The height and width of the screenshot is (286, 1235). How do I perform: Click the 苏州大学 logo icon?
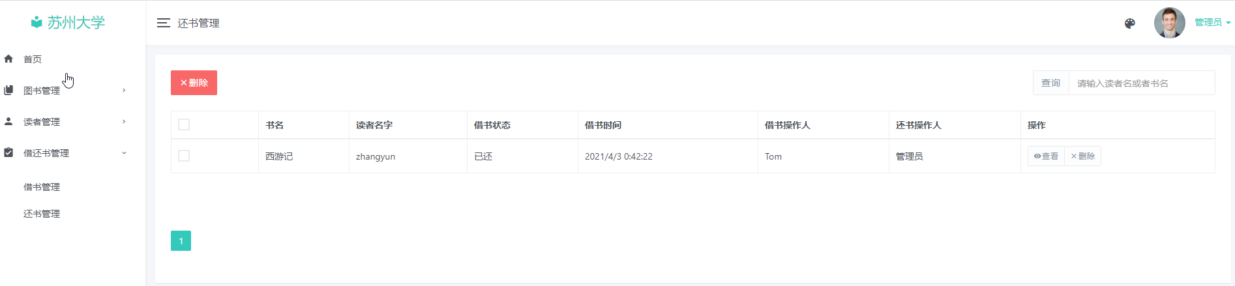(37, 23)
